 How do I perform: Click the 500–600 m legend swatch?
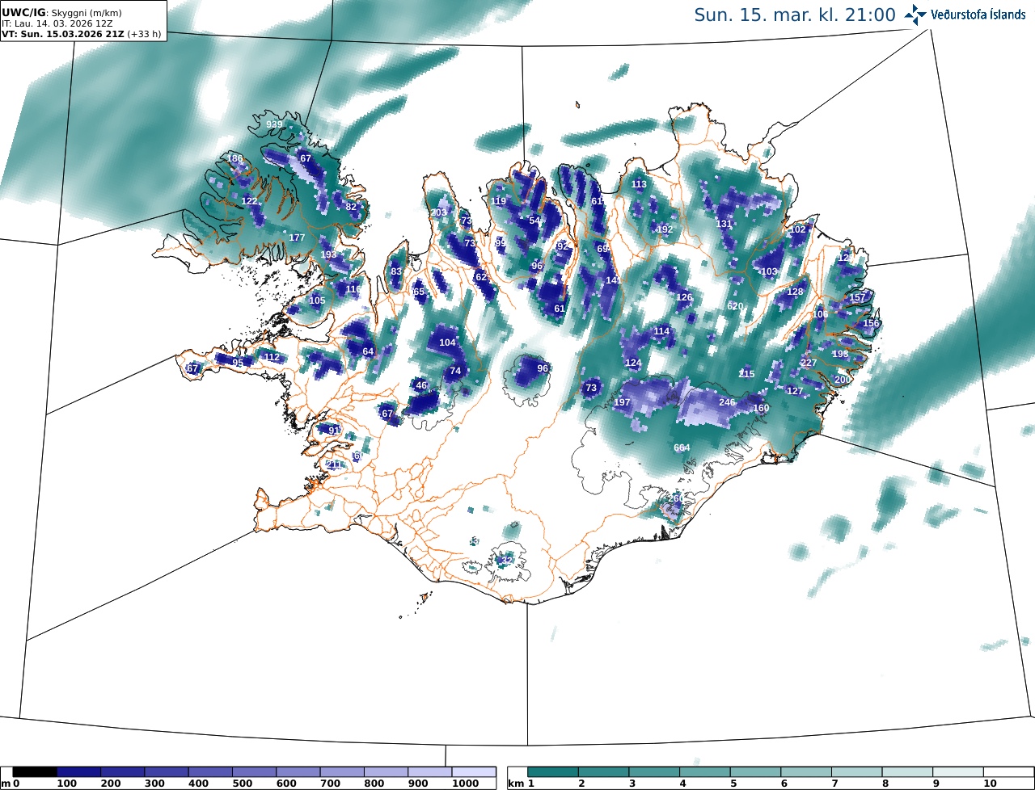(x=254, y=772)
